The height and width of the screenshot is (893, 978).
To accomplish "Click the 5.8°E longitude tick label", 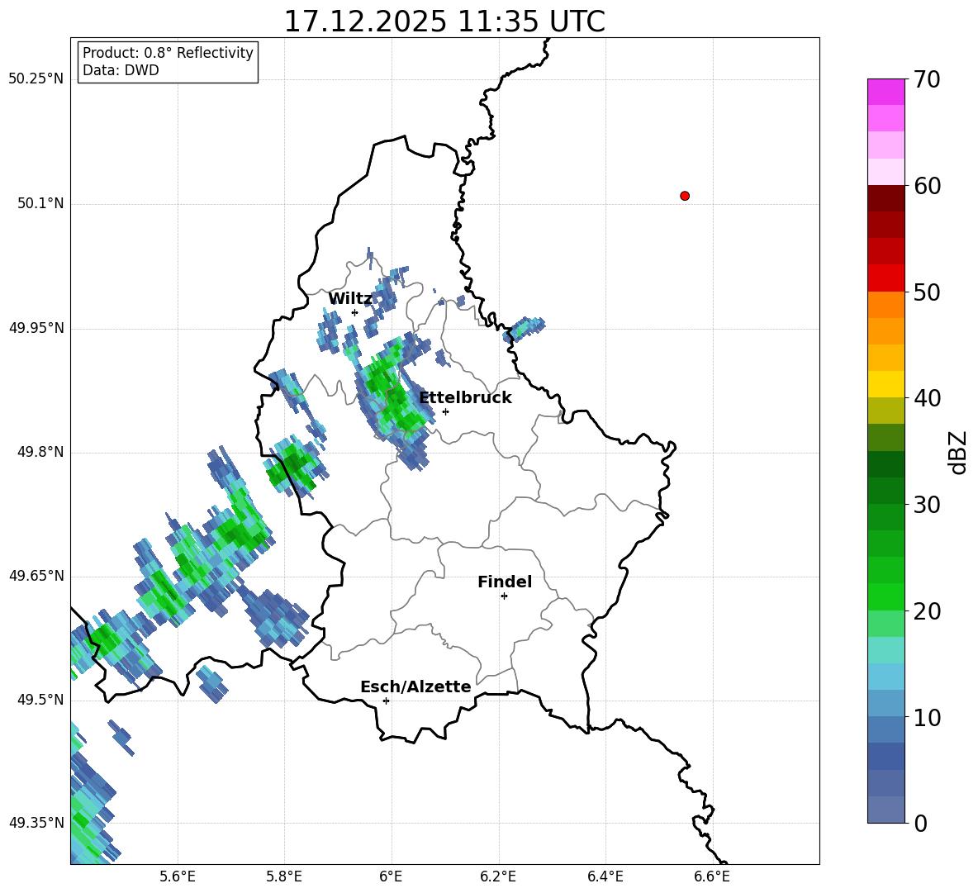I will [284, 876].
